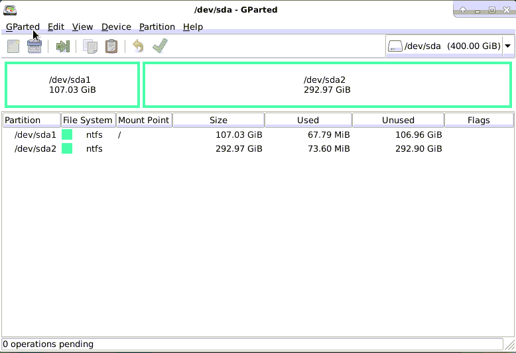
Task: Click the Apply all operations checkmark
Action: click(160, 46)
